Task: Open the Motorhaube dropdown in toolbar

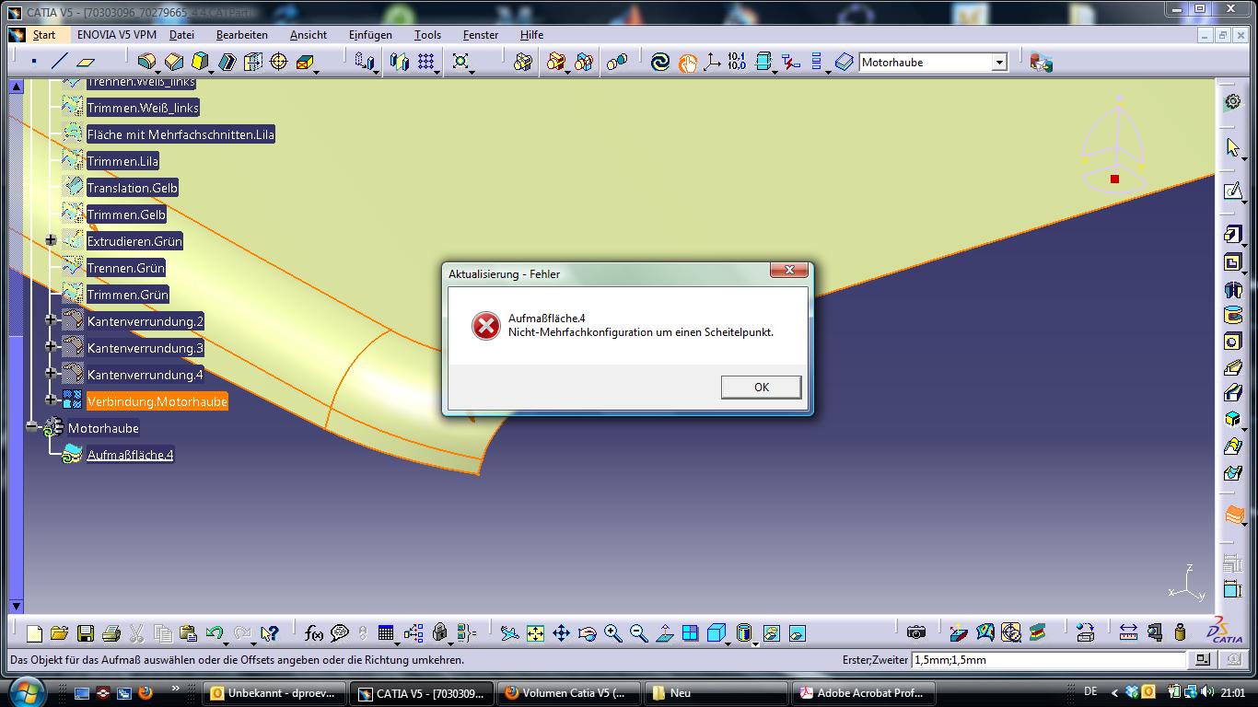Action: [x=999, y=63]
